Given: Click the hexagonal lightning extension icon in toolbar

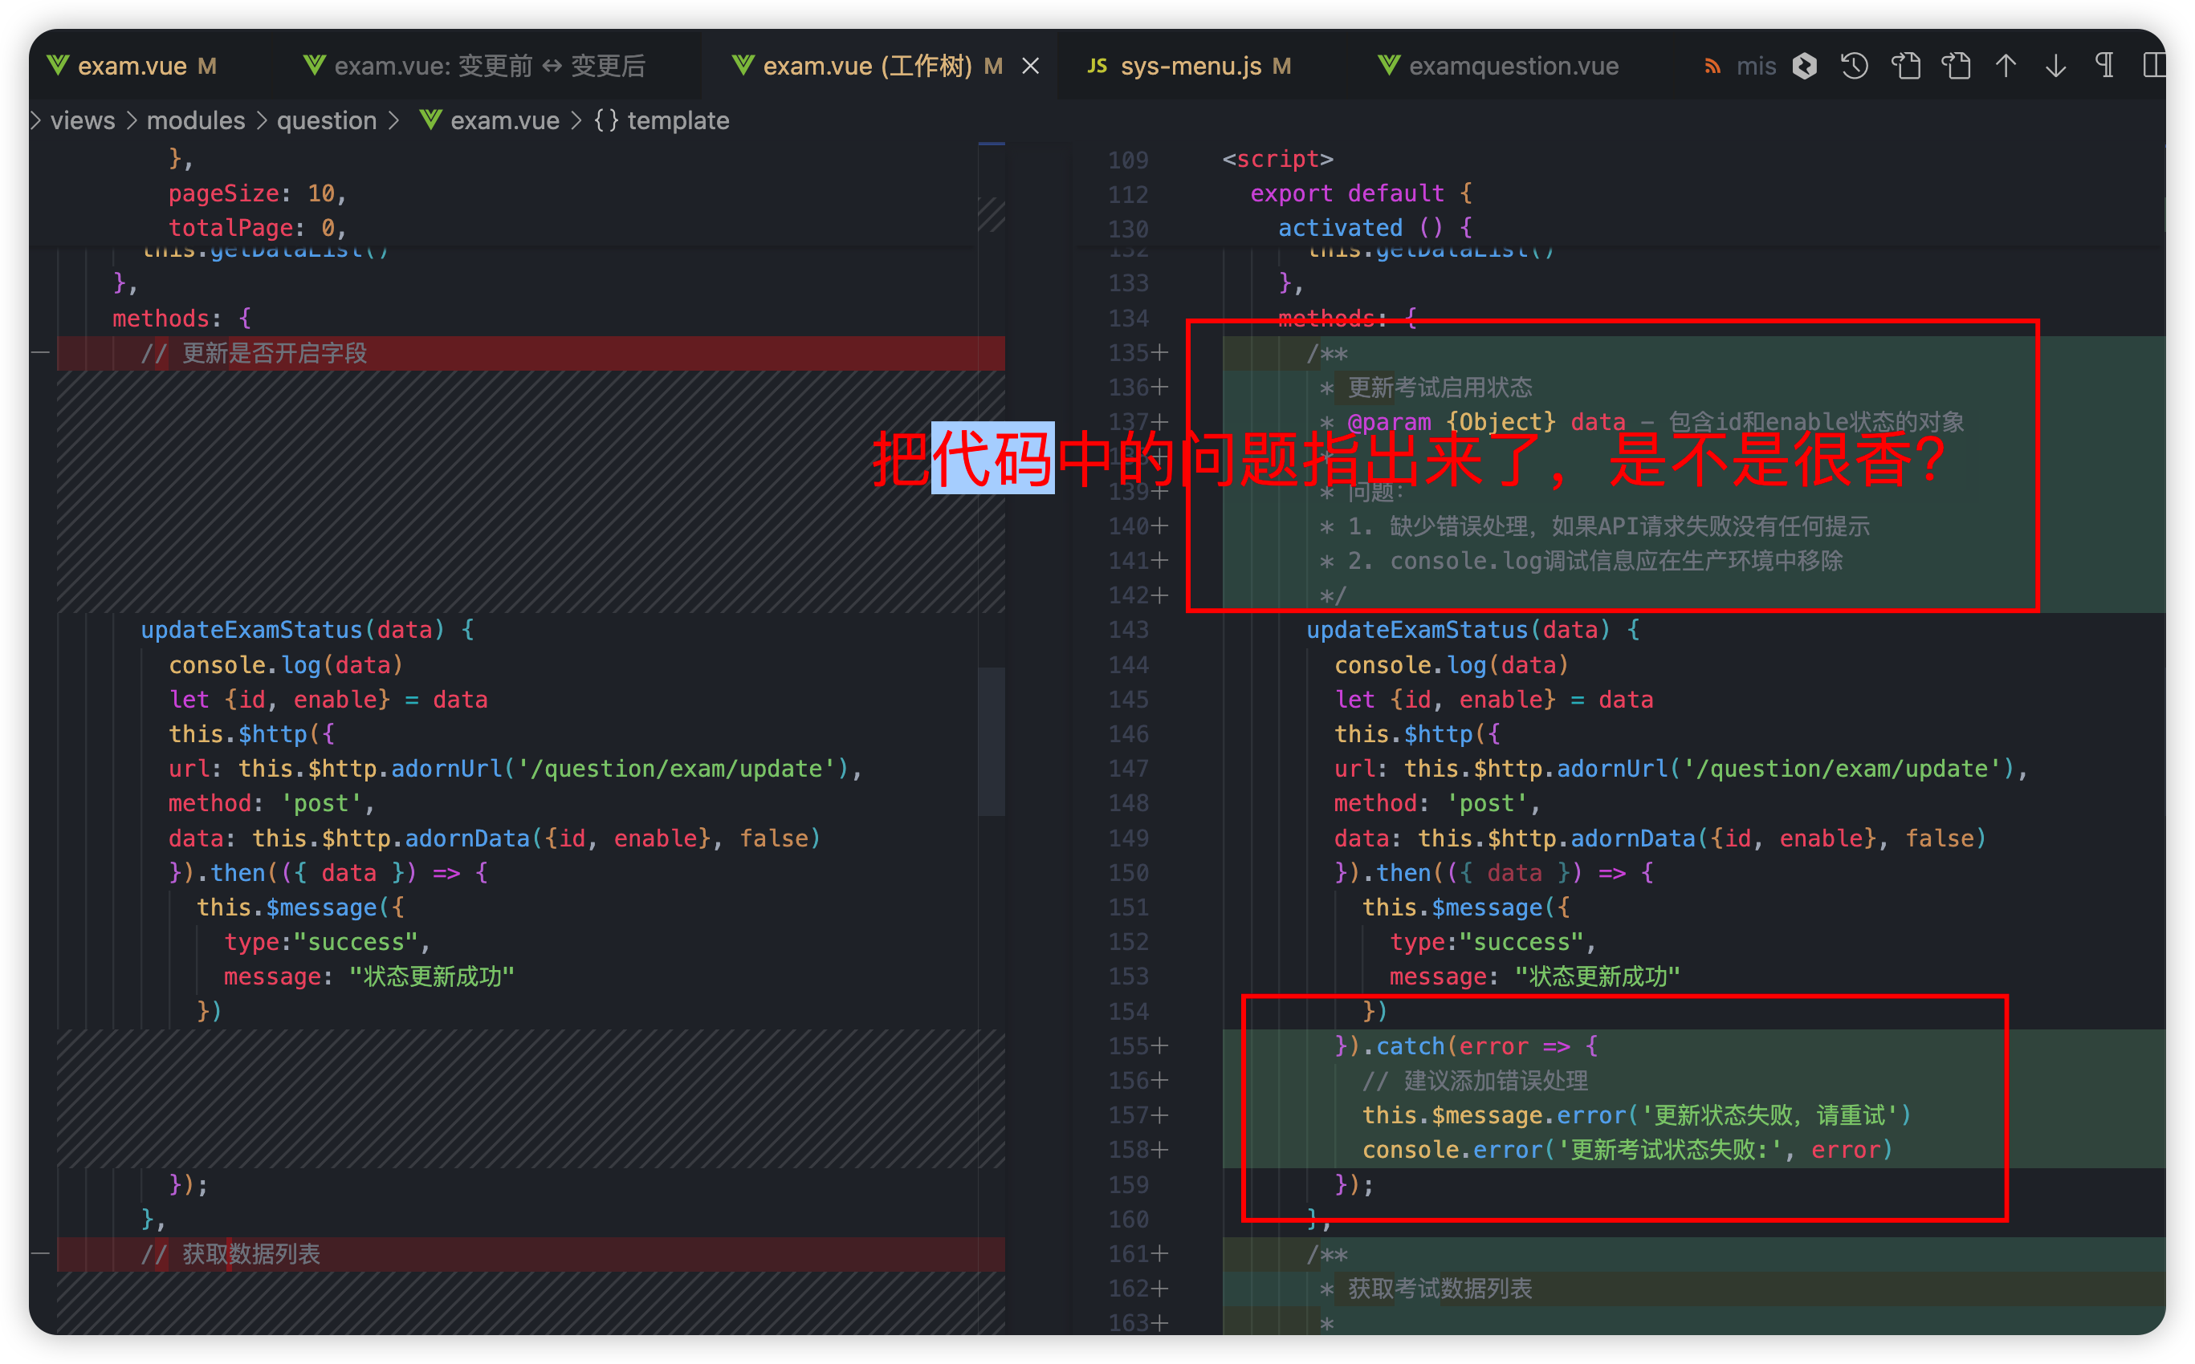Looking at the screenshot, I should (1804, 66).
